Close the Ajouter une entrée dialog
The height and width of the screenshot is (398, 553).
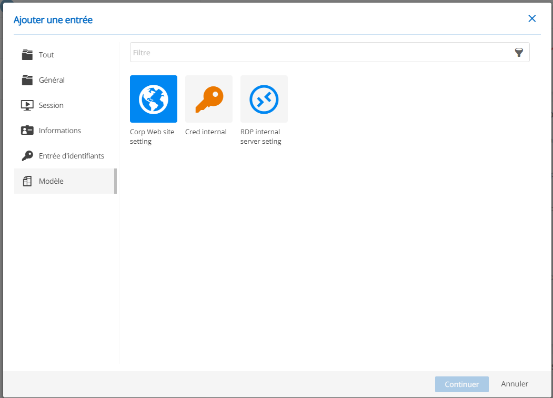pos(532,18)
